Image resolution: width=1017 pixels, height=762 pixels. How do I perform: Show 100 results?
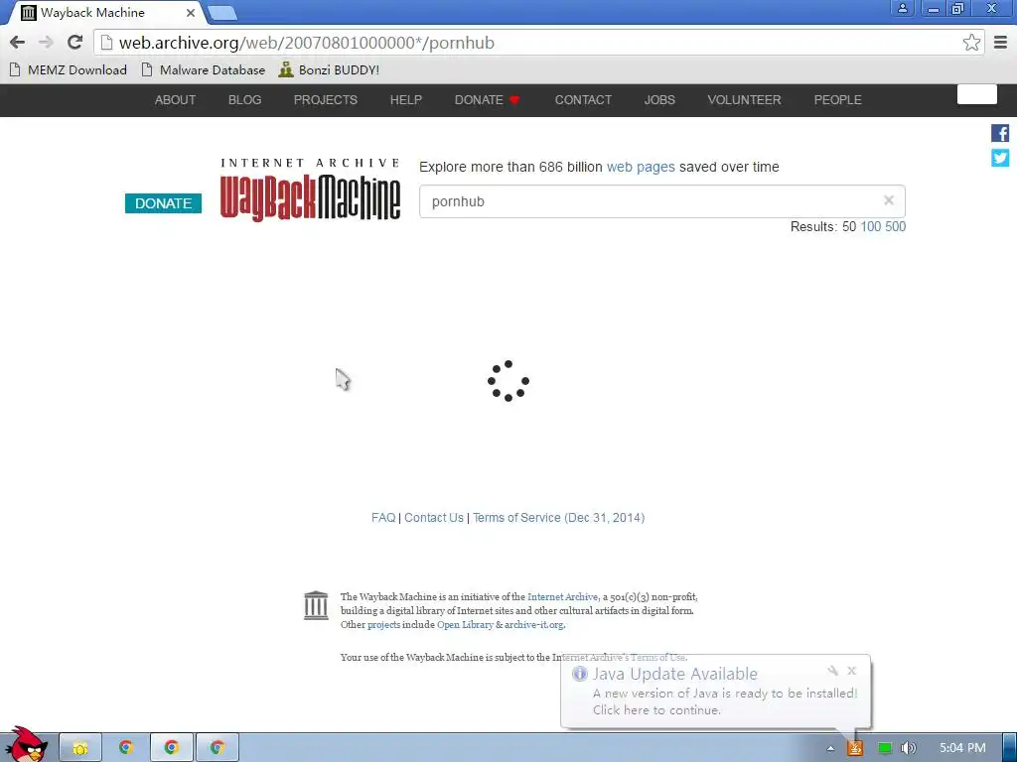coord(870,227)
